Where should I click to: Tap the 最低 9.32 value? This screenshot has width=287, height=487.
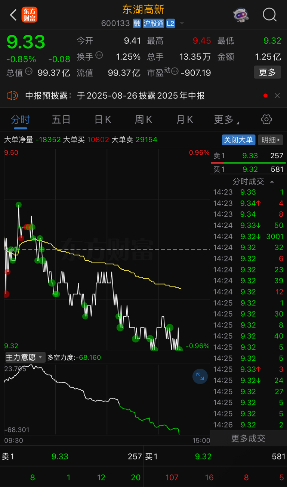point(272,41)
